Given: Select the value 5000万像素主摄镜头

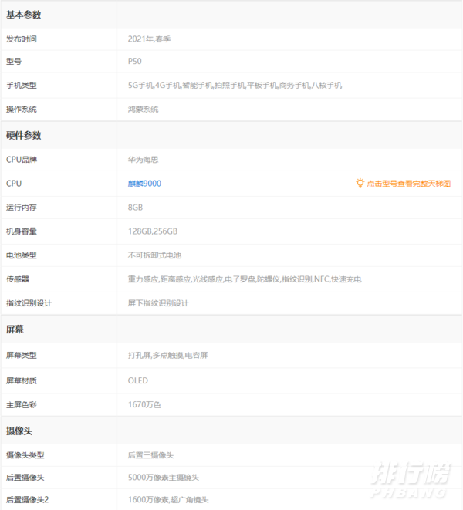Looking at the screenshot, I should pyautogui.click(x=164, y=478).
